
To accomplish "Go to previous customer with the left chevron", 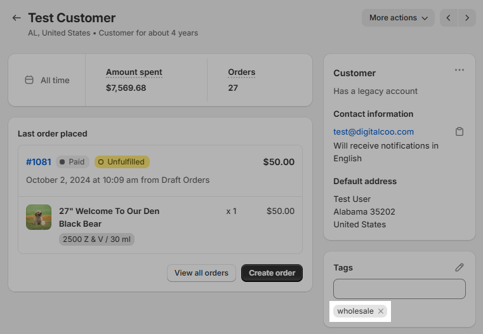I will (x=449, y=18).
